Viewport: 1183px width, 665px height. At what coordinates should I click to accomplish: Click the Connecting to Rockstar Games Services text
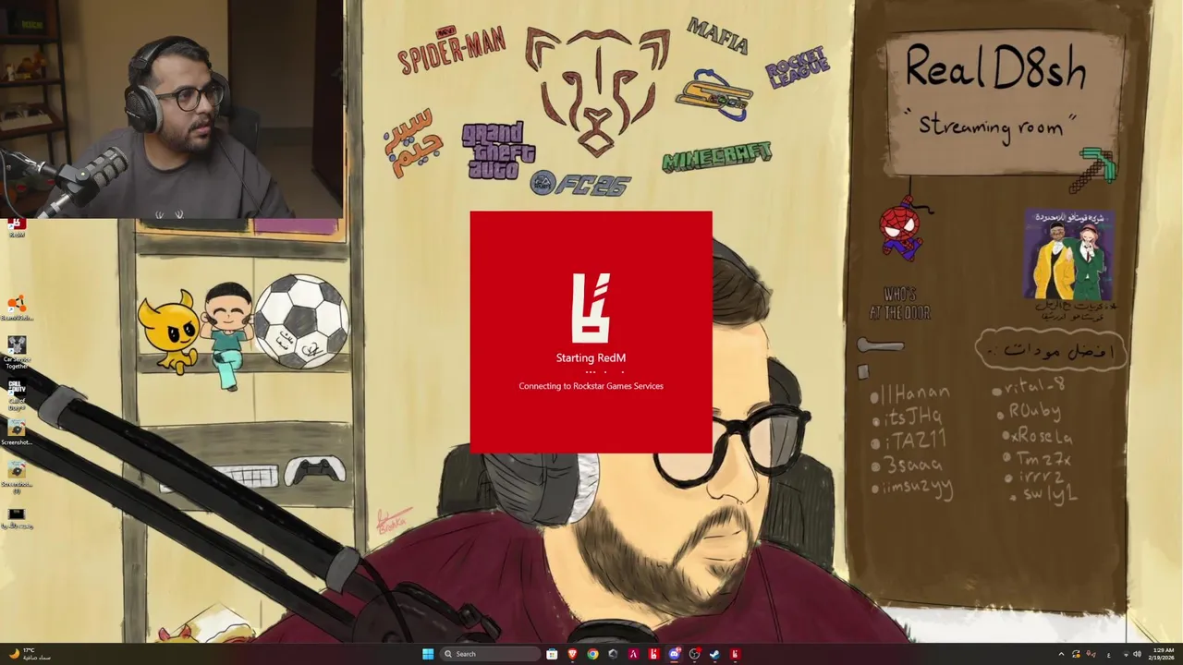[591, 386]
